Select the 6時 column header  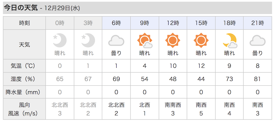116,23
